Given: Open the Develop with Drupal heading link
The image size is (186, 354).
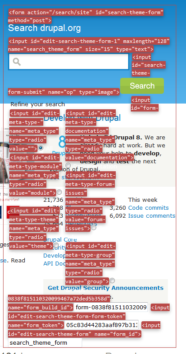Looking at the screenshot, I should point(82,118).
